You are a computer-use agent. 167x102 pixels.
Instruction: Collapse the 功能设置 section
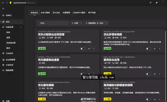pyautogui.click(x=21, y=27)
